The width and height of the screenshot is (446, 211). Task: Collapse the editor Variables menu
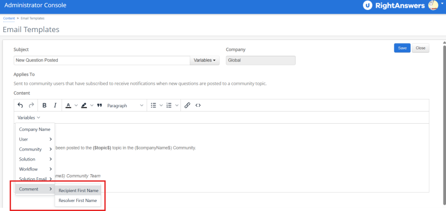tap(28, 118)
